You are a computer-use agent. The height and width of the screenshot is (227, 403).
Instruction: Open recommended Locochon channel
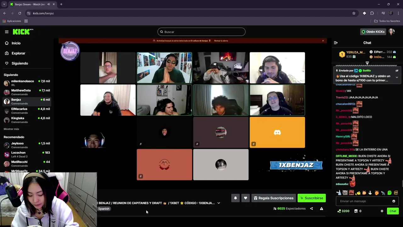point(27,154)
